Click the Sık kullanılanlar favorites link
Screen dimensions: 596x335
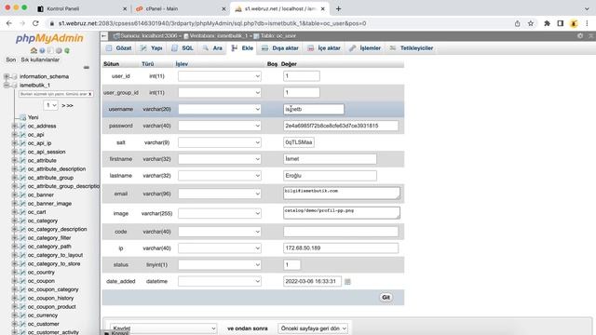[40, 60]
